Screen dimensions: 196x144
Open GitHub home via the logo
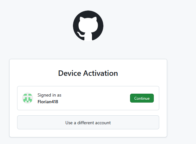[x=88, y=26]
